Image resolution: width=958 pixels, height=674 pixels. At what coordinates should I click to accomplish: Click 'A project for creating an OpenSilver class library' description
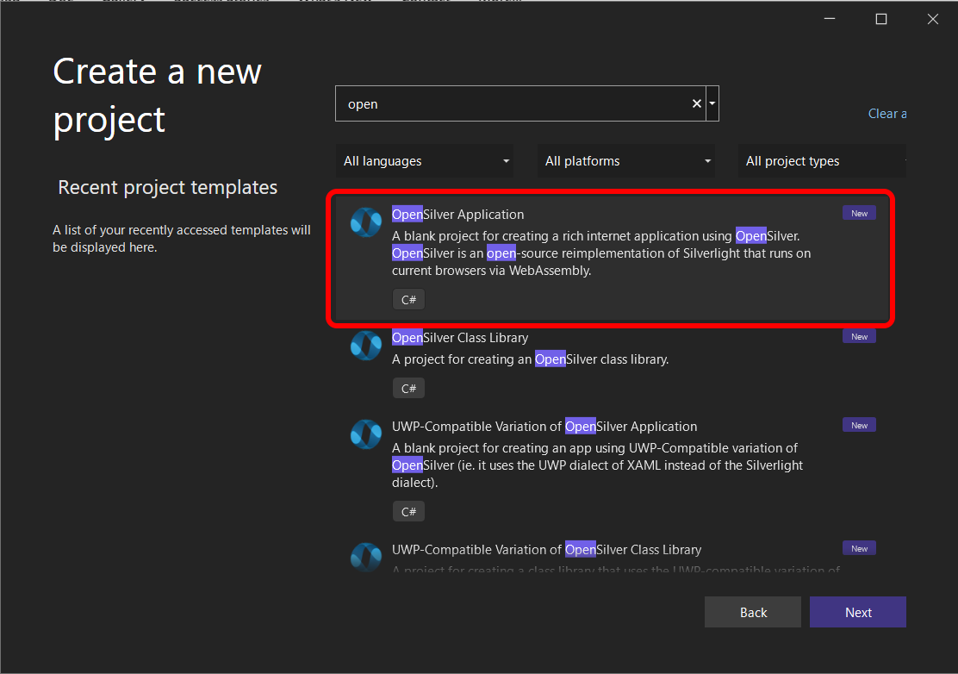[531, 359]
